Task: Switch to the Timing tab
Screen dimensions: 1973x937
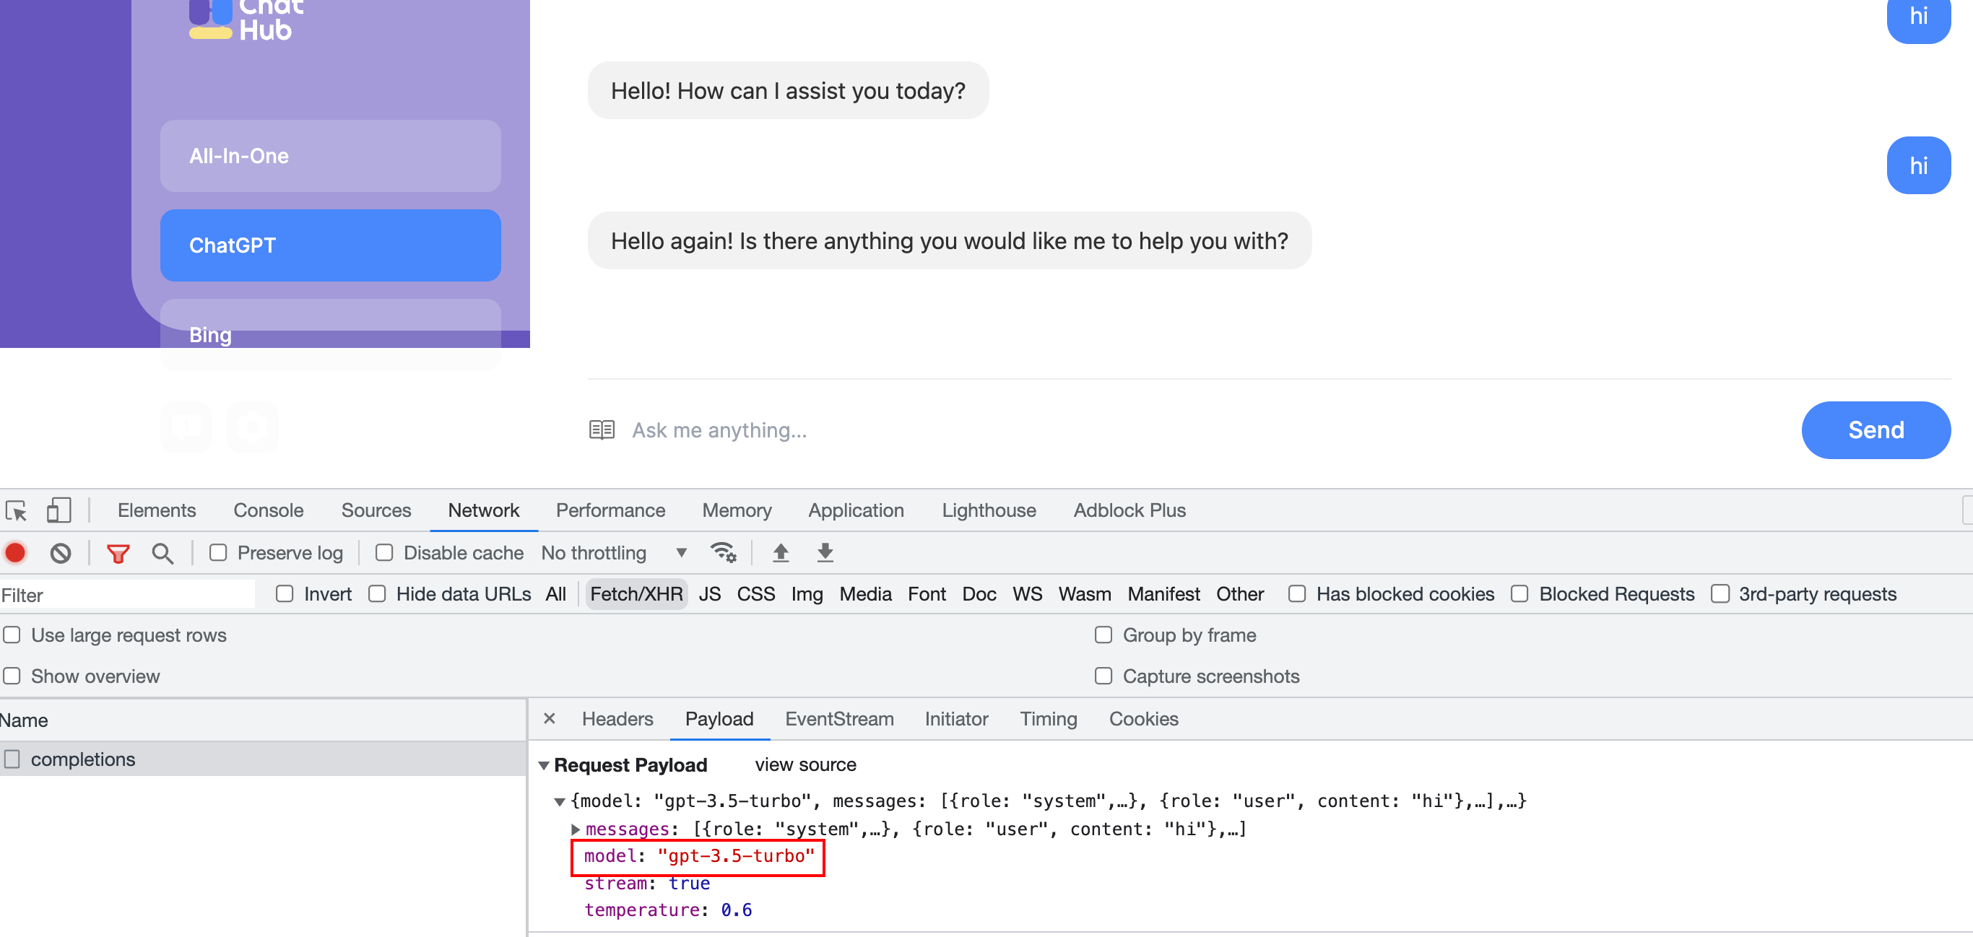Action: (1049, 719)
